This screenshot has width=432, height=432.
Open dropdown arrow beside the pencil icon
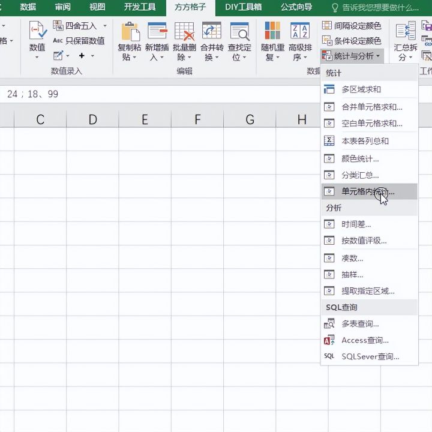click(68, 56)
